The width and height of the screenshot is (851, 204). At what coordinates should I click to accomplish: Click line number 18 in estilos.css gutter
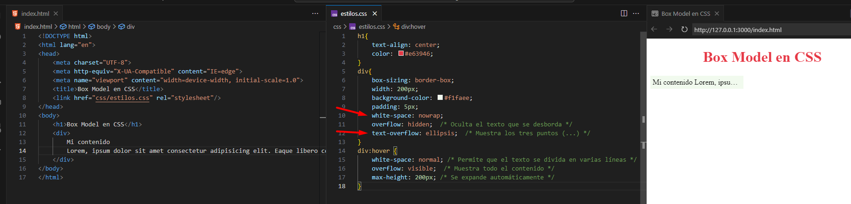click(x=342, y=186)
